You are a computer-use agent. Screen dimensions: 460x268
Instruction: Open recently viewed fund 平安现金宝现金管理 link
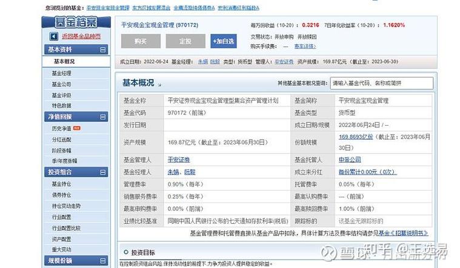point(108,8)
